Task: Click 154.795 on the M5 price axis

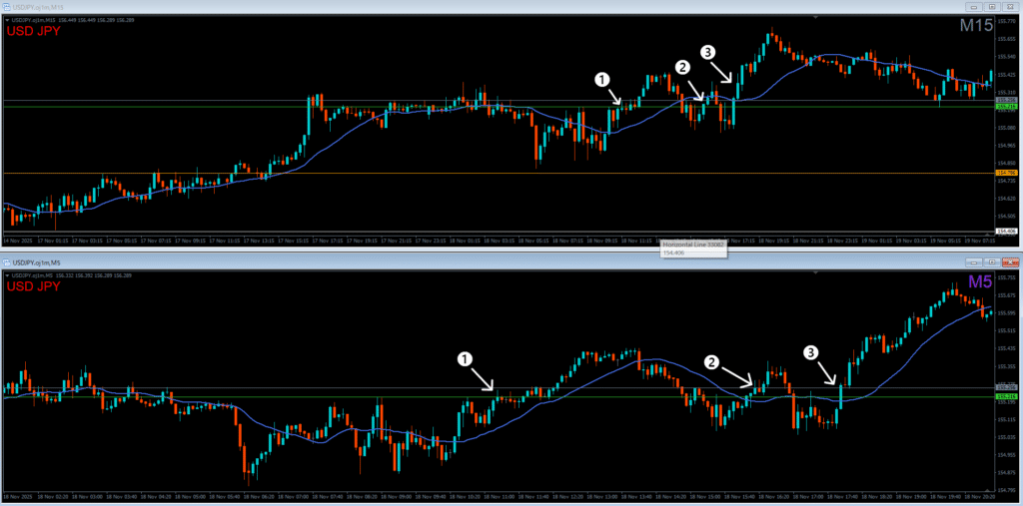Action: pyautogui.click(x=1005, y=490)
